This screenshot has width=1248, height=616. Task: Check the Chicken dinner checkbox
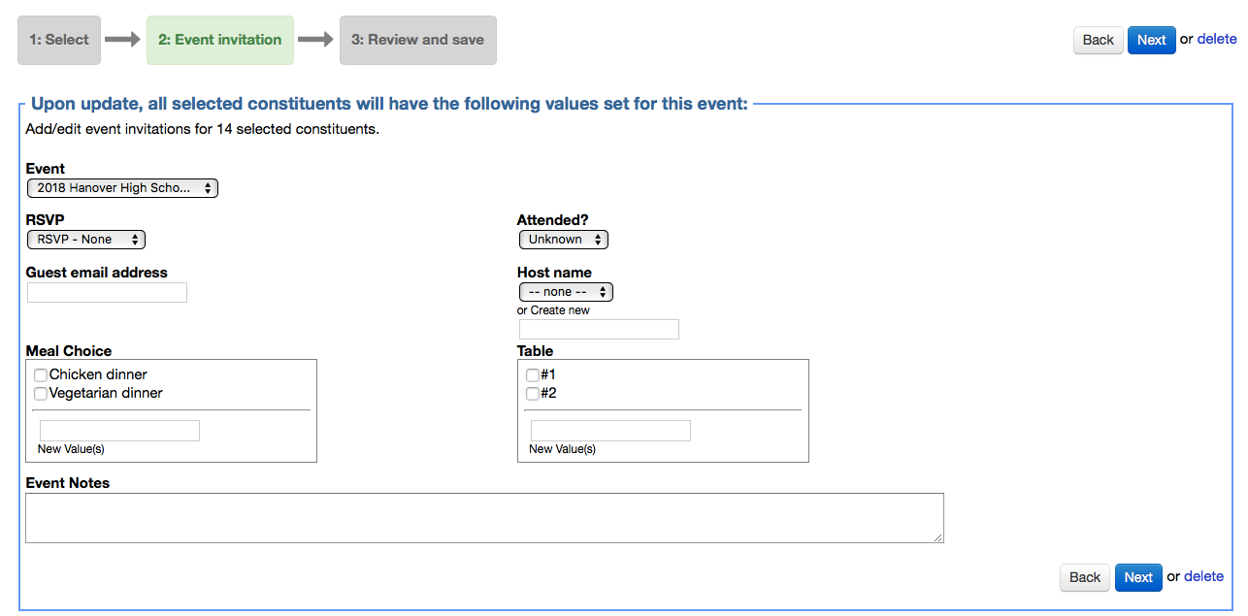click(x=41, y=375)
